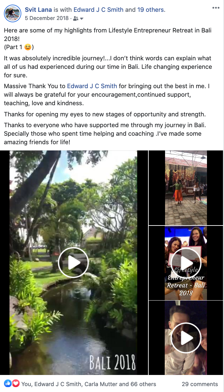Play the Lifestyle Entrepreneur Retreat certificate video

click(186, 263)
